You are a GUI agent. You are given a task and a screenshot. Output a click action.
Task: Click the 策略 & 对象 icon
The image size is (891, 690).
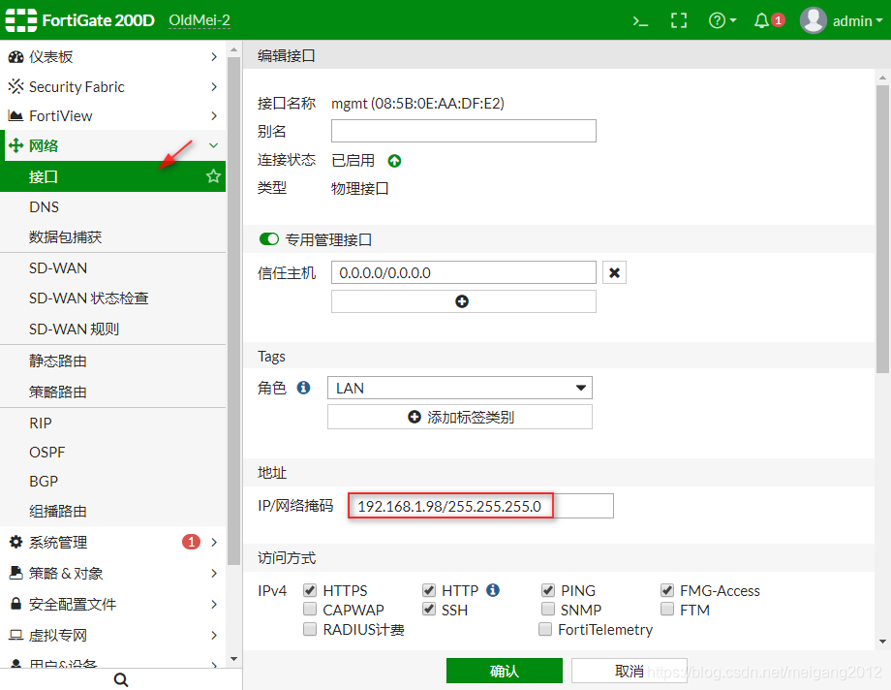point(15,573)
